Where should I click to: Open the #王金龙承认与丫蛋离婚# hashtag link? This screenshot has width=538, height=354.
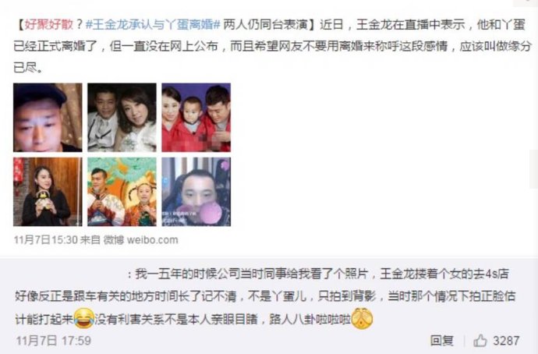coord(152,25)
